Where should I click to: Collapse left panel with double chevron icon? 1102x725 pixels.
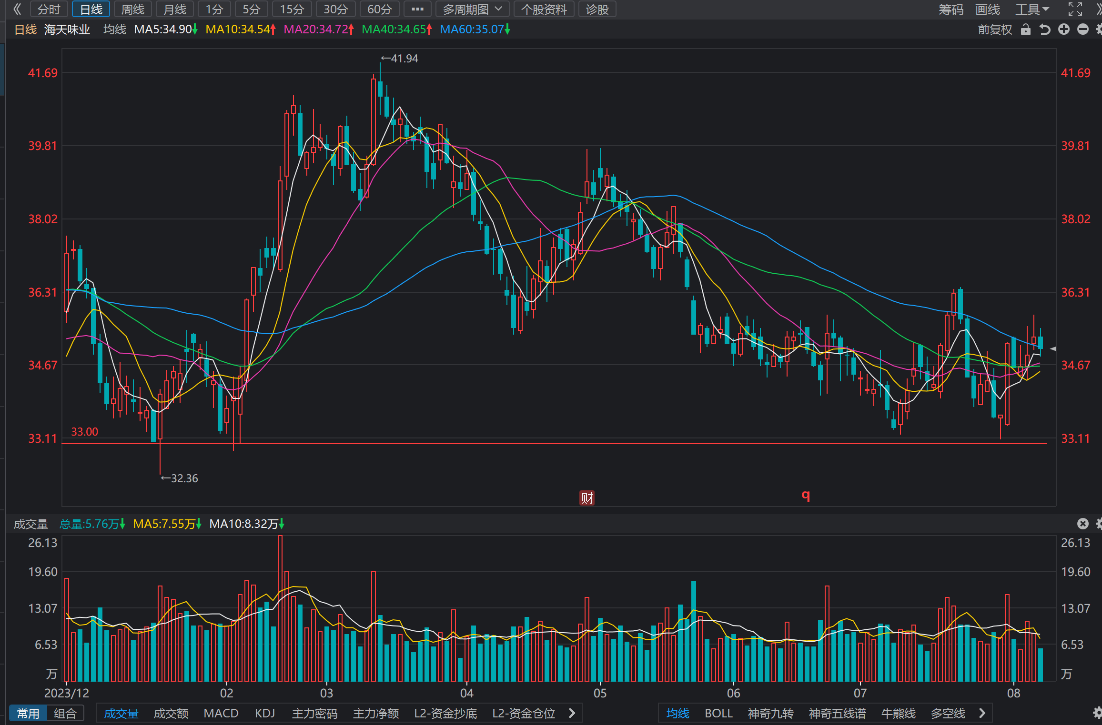coord(17,9)
